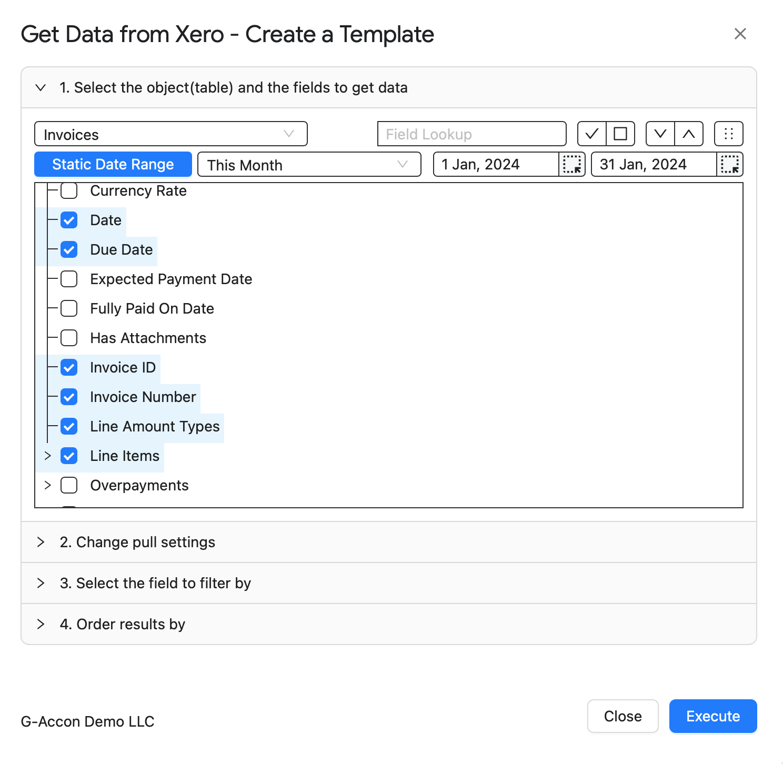Viewport: 783px width, 764px height.
Task: Tick the Fully Paid On Date checkbox
Action: (x=69, y=308)
